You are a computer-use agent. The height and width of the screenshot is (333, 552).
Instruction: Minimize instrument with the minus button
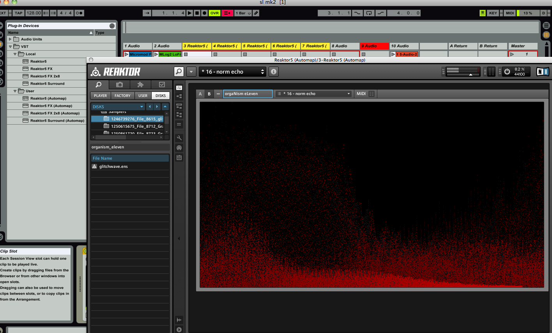coord(218,94)
